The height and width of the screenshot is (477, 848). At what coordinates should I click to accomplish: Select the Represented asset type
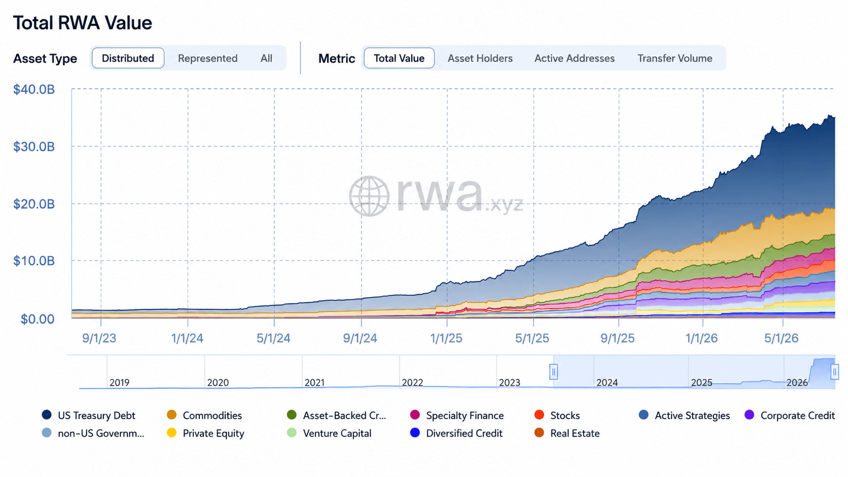click(207, 58)
